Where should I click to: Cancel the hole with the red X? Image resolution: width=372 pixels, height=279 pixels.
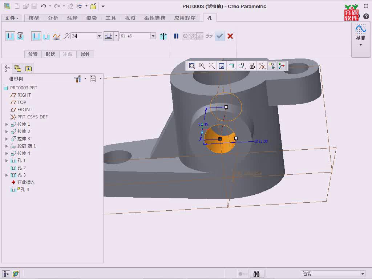click(x=230, y=36)
